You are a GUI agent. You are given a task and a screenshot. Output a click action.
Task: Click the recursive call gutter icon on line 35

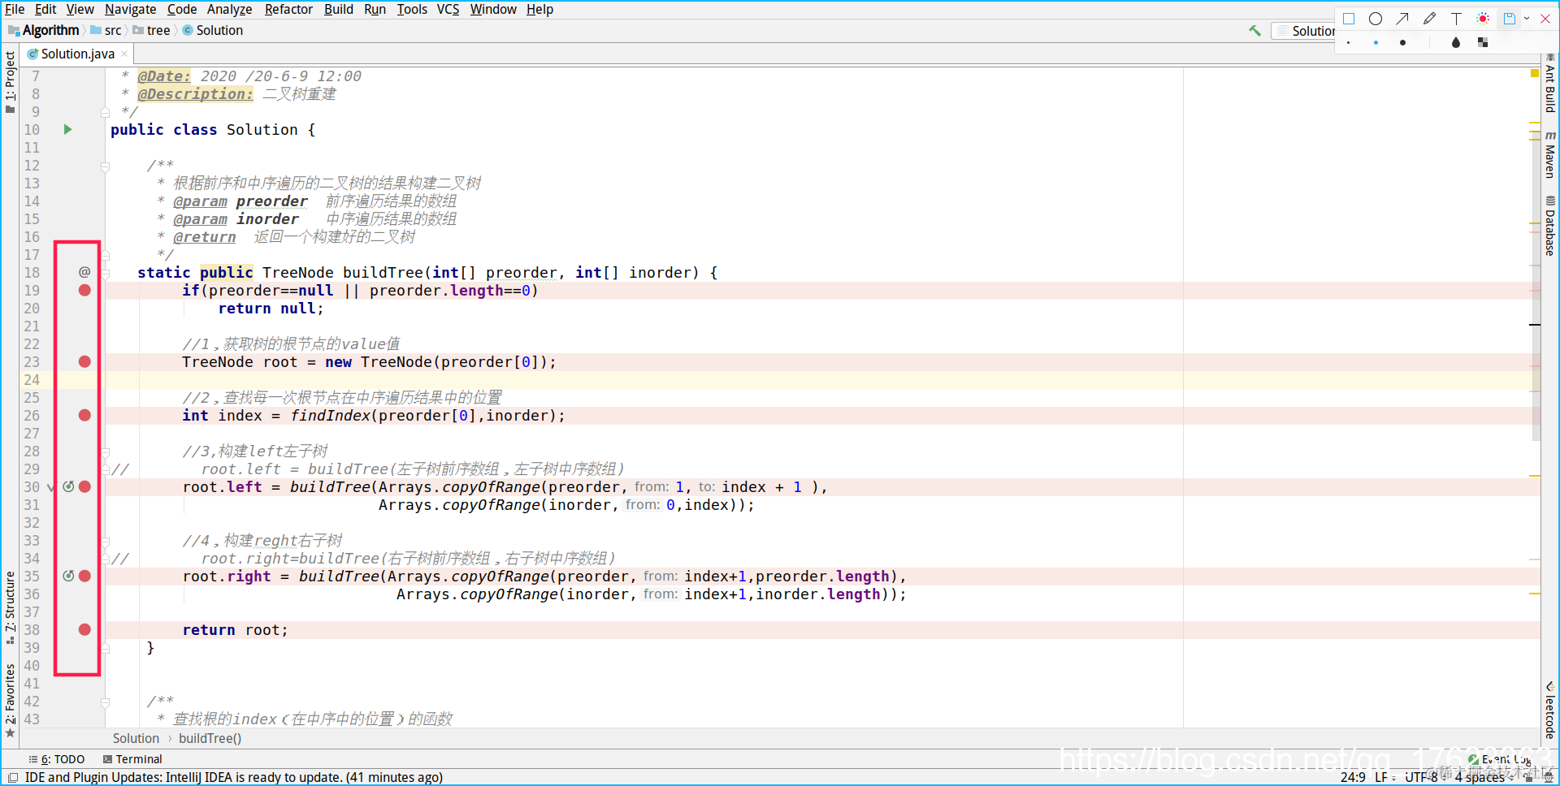click(x=69, y=576)
